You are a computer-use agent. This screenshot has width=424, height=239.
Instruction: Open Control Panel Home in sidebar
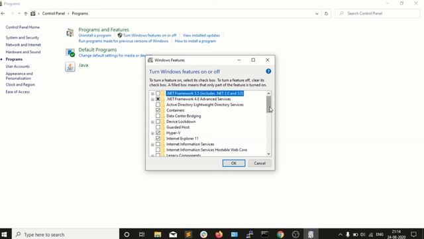coord(23,27)
